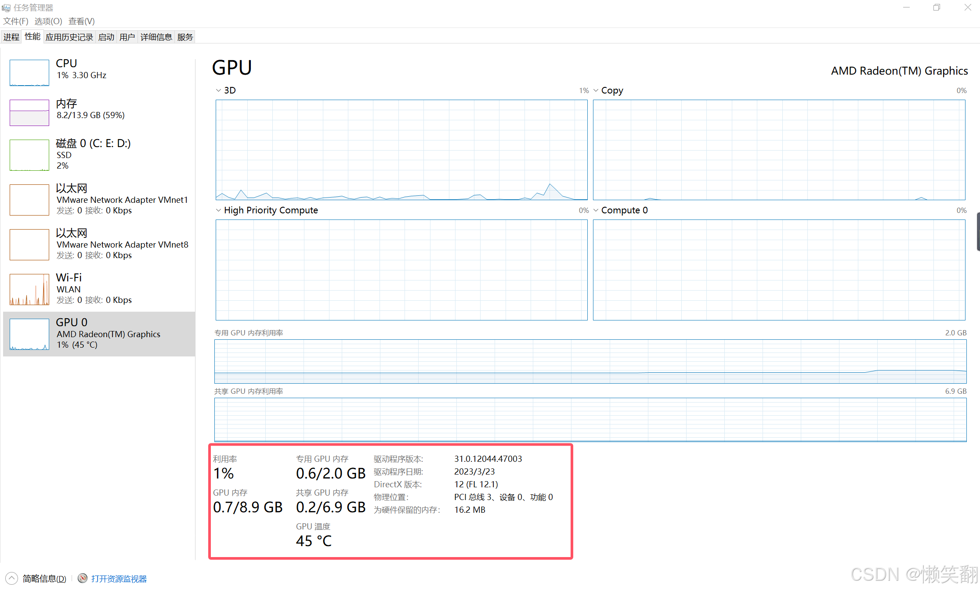Viewport: 980px width, 590px height.
Task: Switch to the 详细信息 tab
Action: pos(156,37)
